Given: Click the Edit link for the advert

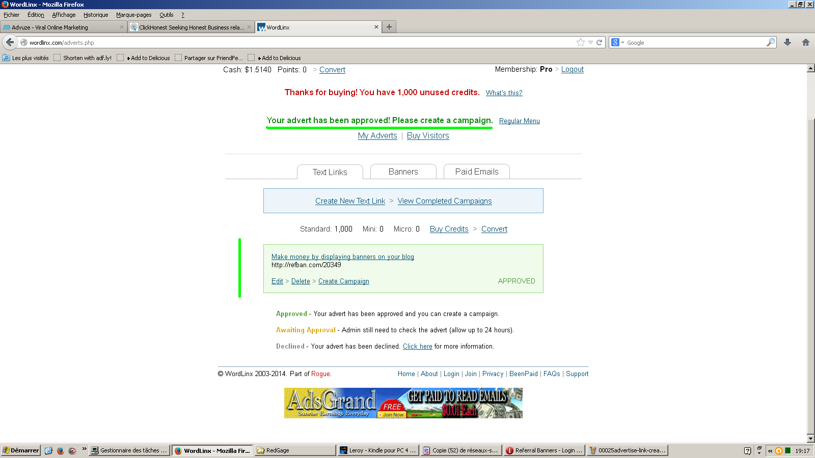Looking at the screenshot, I should 277,281.
